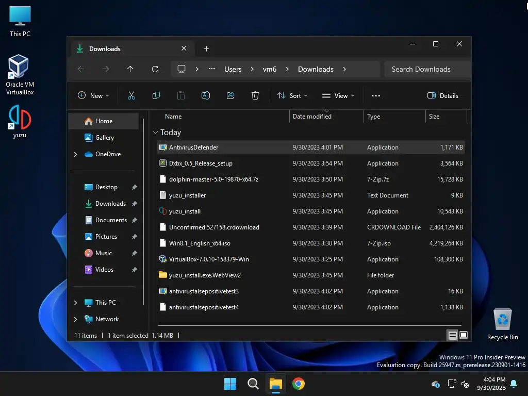Click in the Search Downloads box
Image resolution: width=528 pixels, height=396 pixels.
click(x=427, y=69)
